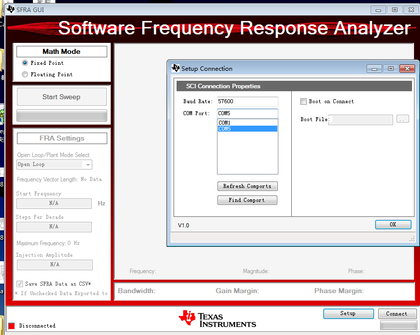Select Floating Point math mode
Viewport: 420px width, 335px height.
(x=25, y=74)
